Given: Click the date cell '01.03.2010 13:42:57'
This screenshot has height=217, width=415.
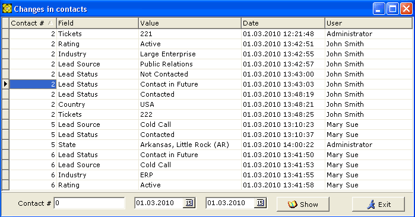Looking at the screenshot, I should [x=283, y=64].
